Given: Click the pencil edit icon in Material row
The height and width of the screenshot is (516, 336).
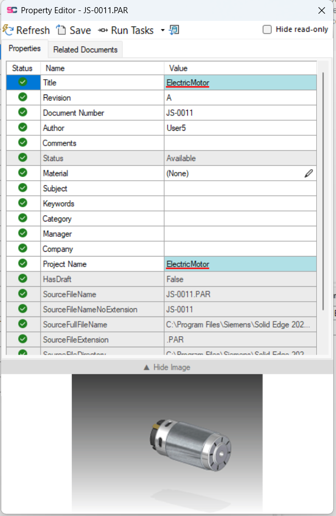Looking at the screenshot, I should [309, 174].
